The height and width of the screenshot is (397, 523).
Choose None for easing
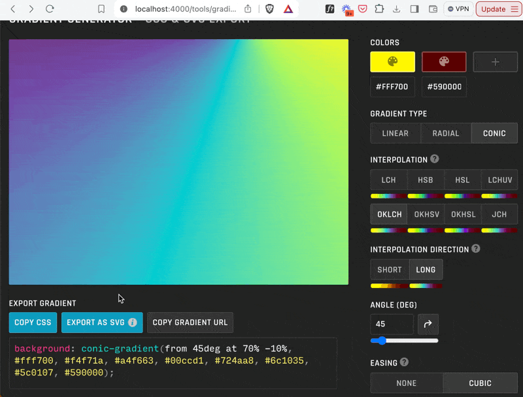pos(407,383)
